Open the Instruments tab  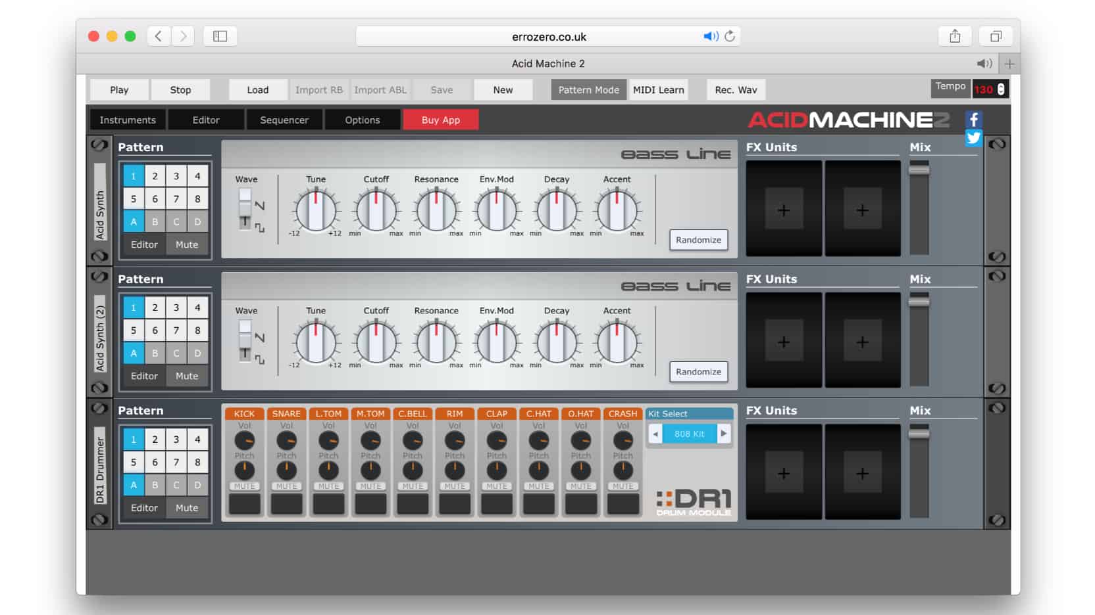pos(128,120)
